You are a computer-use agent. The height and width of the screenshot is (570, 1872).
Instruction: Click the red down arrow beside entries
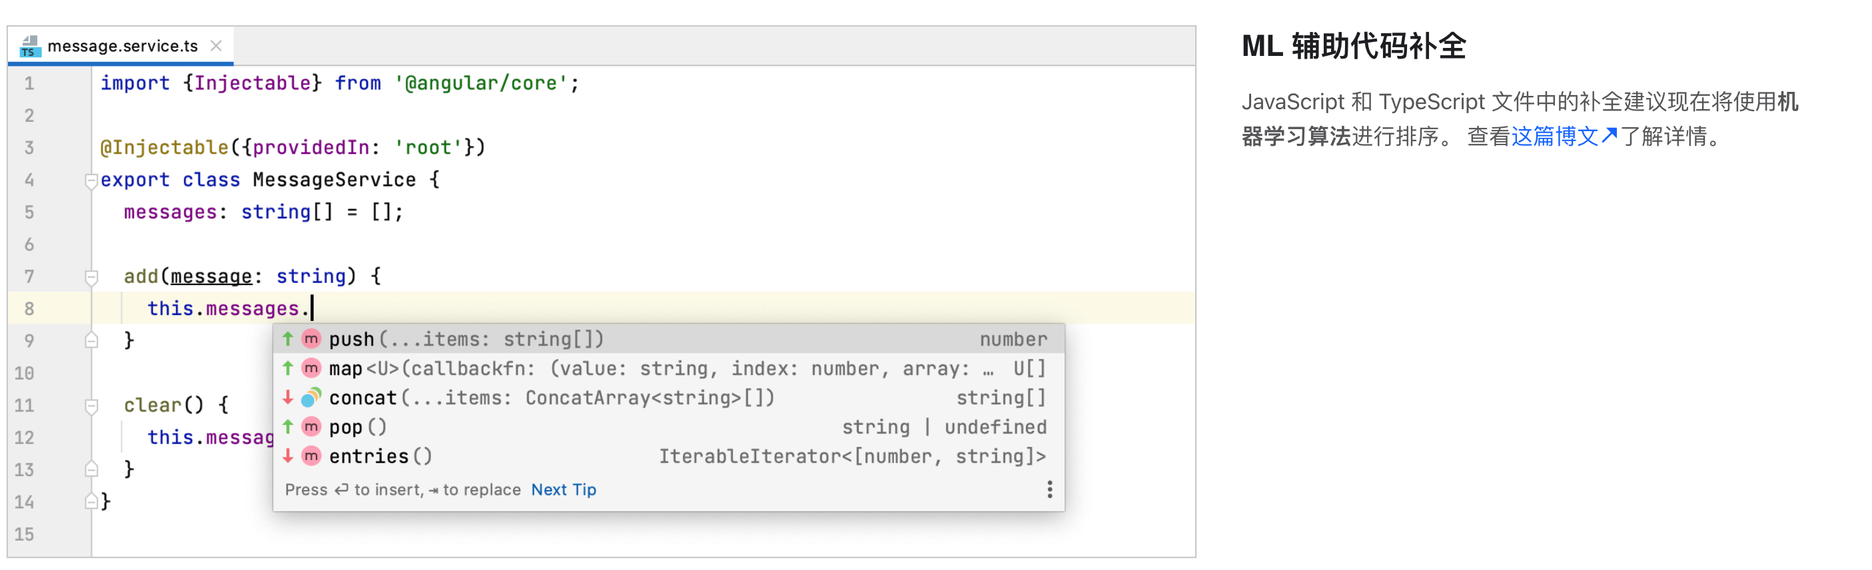287,456
